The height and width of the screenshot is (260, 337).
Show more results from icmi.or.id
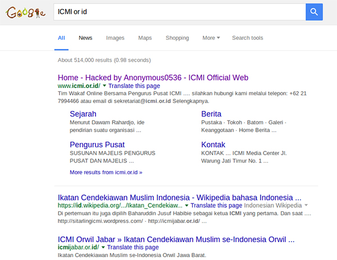click(106, 173)
